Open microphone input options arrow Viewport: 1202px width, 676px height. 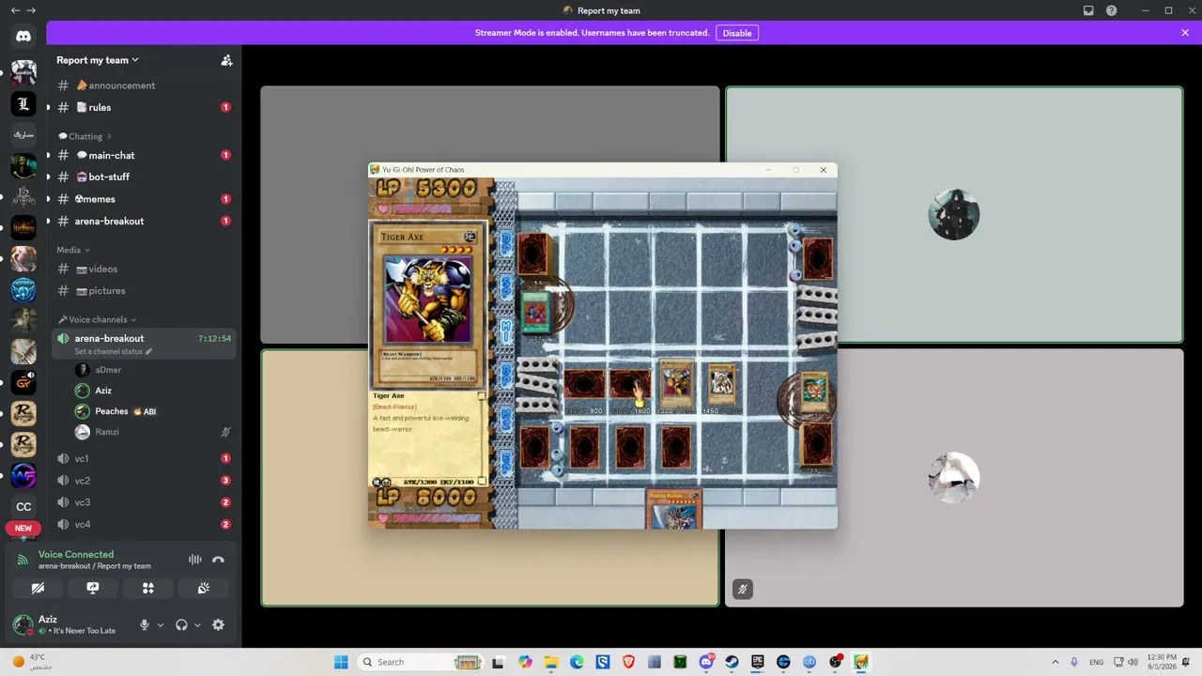coord(161,625)
